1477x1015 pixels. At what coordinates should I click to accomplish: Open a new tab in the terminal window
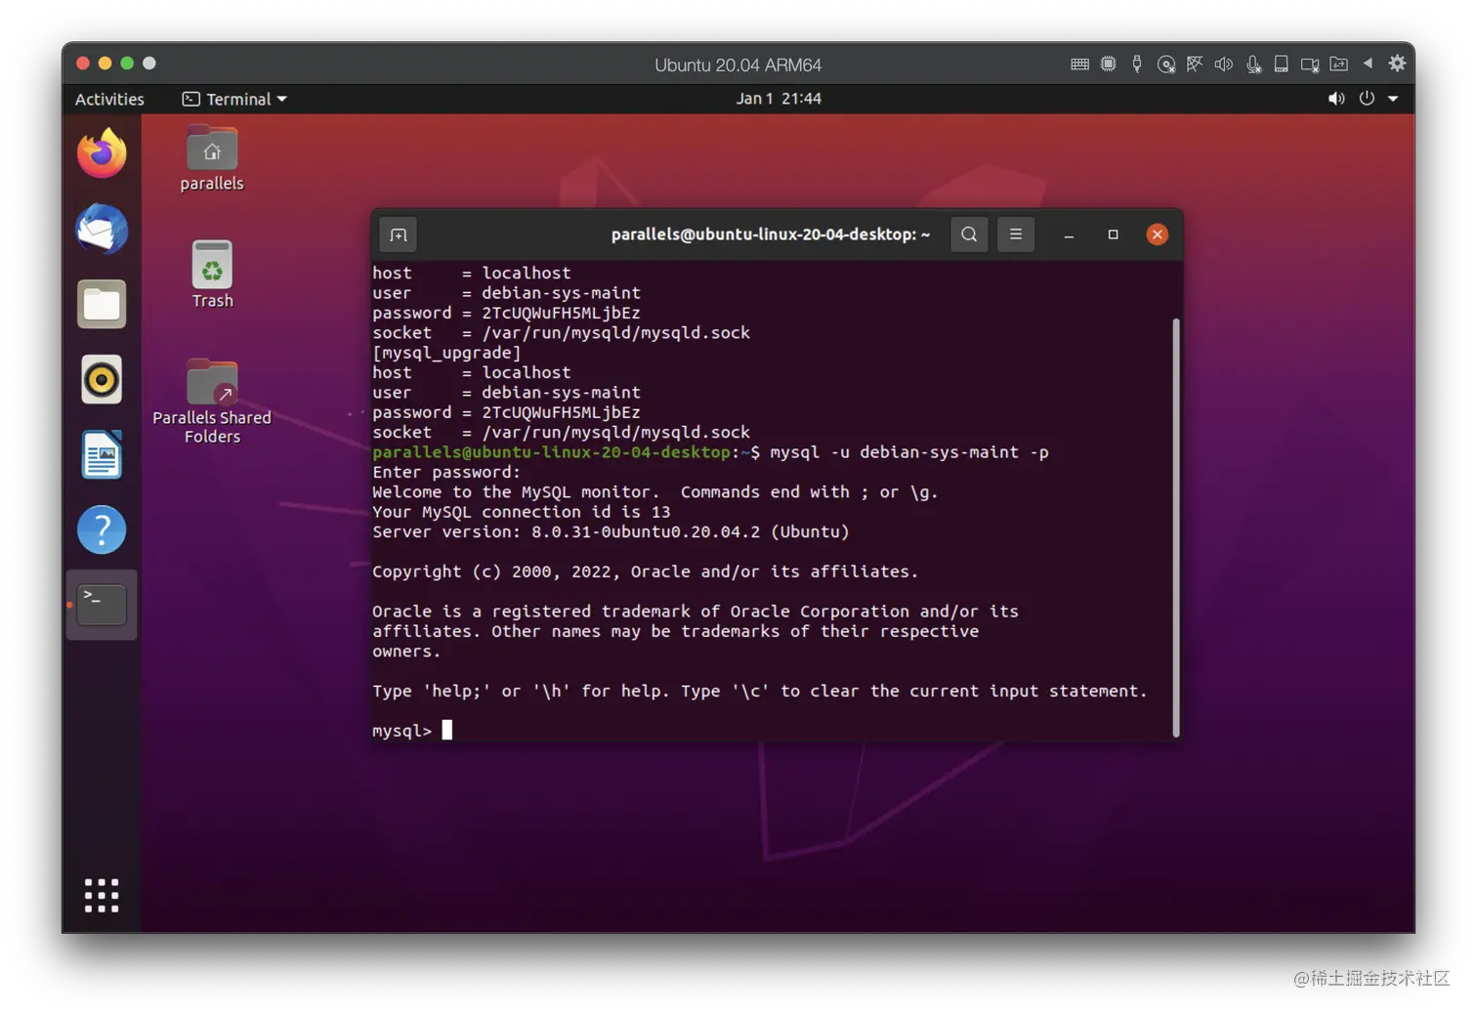click(399, 234)
